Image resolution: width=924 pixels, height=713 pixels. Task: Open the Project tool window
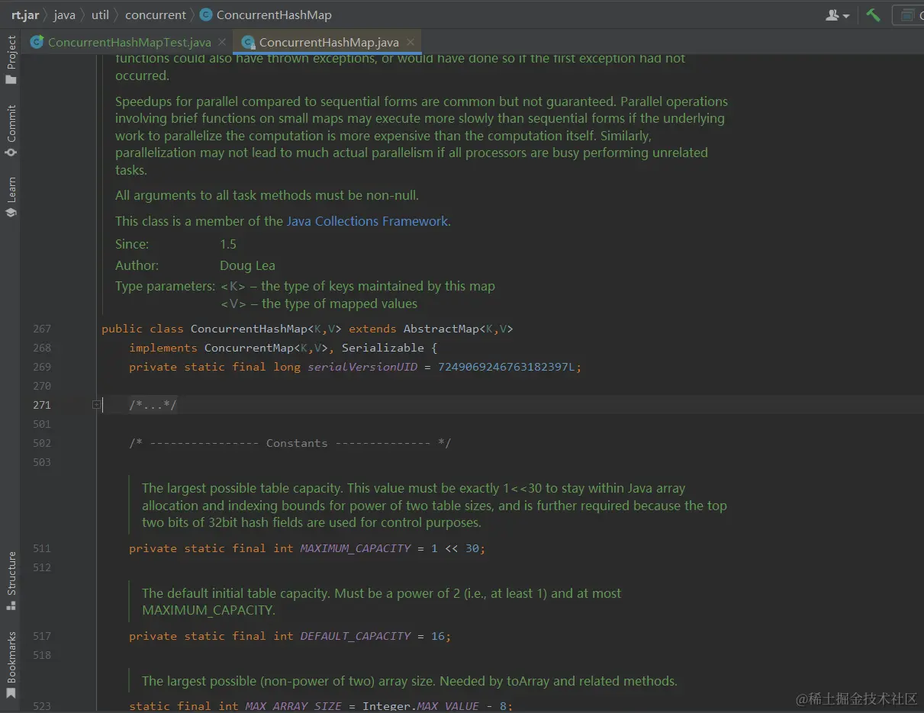[11, 60]
